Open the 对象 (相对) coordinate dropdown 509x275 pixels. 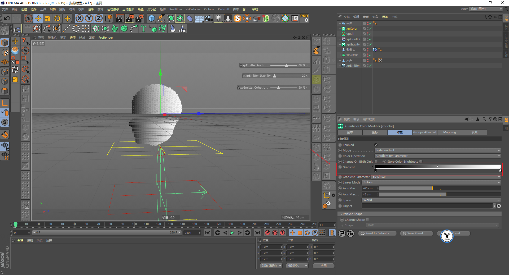click(x=271, y=265)
